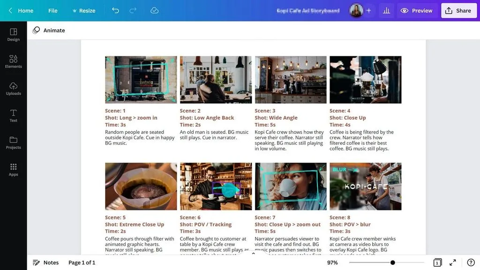Image resolution: width=480 pixels, height=270 pixels.
Task: Select Scene 1 cafe exterior image
Action: [141, 80]
